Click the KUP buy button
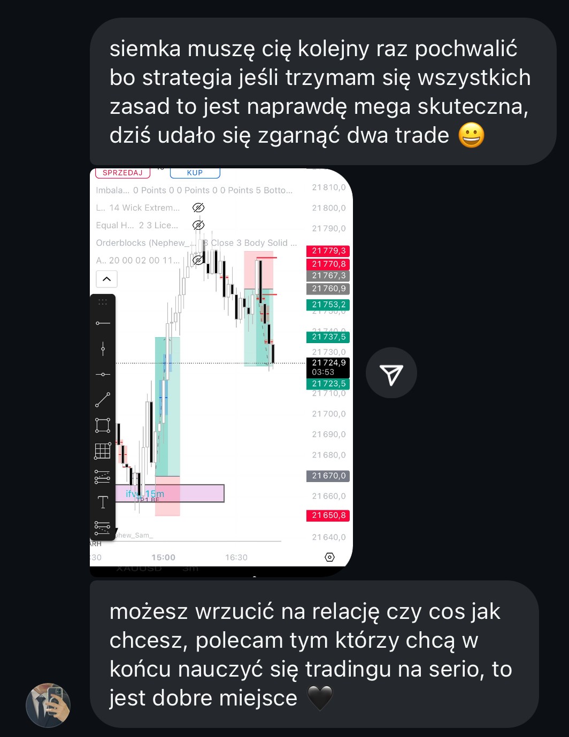This screenshot has width=569, height=737. click(195, 173)
